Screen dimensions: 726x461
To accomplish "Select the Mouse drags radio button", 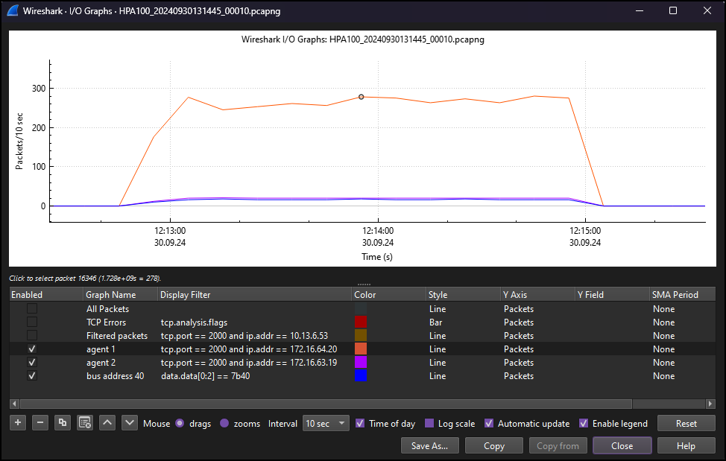I will pyautogui.click(x=180, y=423).
